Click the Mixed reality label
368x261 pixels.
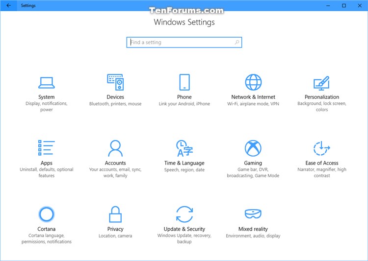(x=253, y=229)
